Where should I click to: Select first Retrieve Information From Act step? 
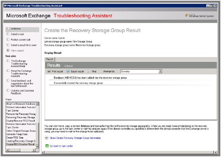[21, 107]
